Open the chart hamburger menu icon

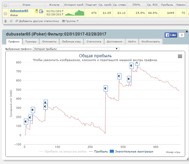(x=180, y=56)
